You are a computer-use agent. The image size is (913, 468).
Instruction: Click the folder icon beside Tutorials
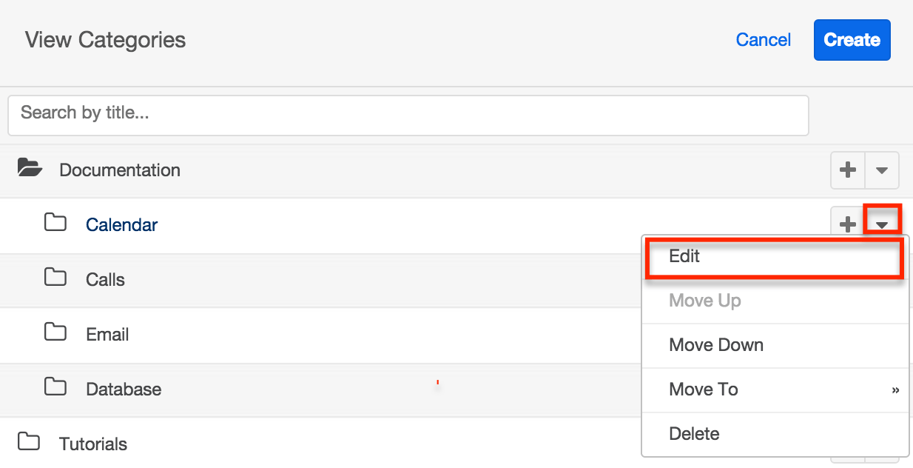30,442
